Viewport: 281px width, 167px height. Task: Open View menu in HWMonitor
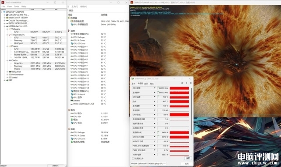(9, 7)
